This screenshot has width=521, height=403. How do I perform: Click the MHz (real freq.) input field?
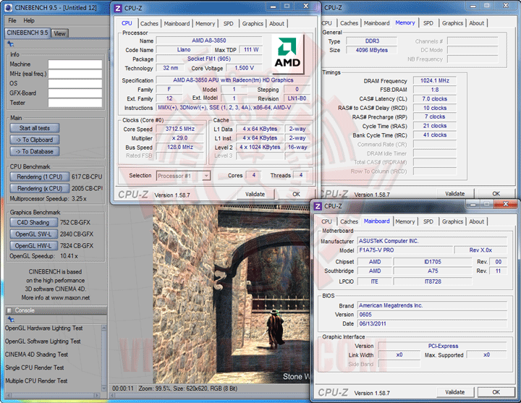[75, 74]
